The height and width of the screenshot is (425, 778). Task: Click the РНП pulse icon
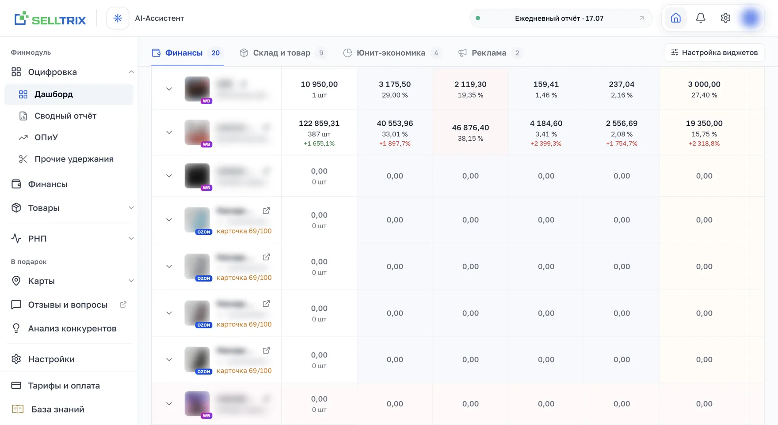point(16,238)
